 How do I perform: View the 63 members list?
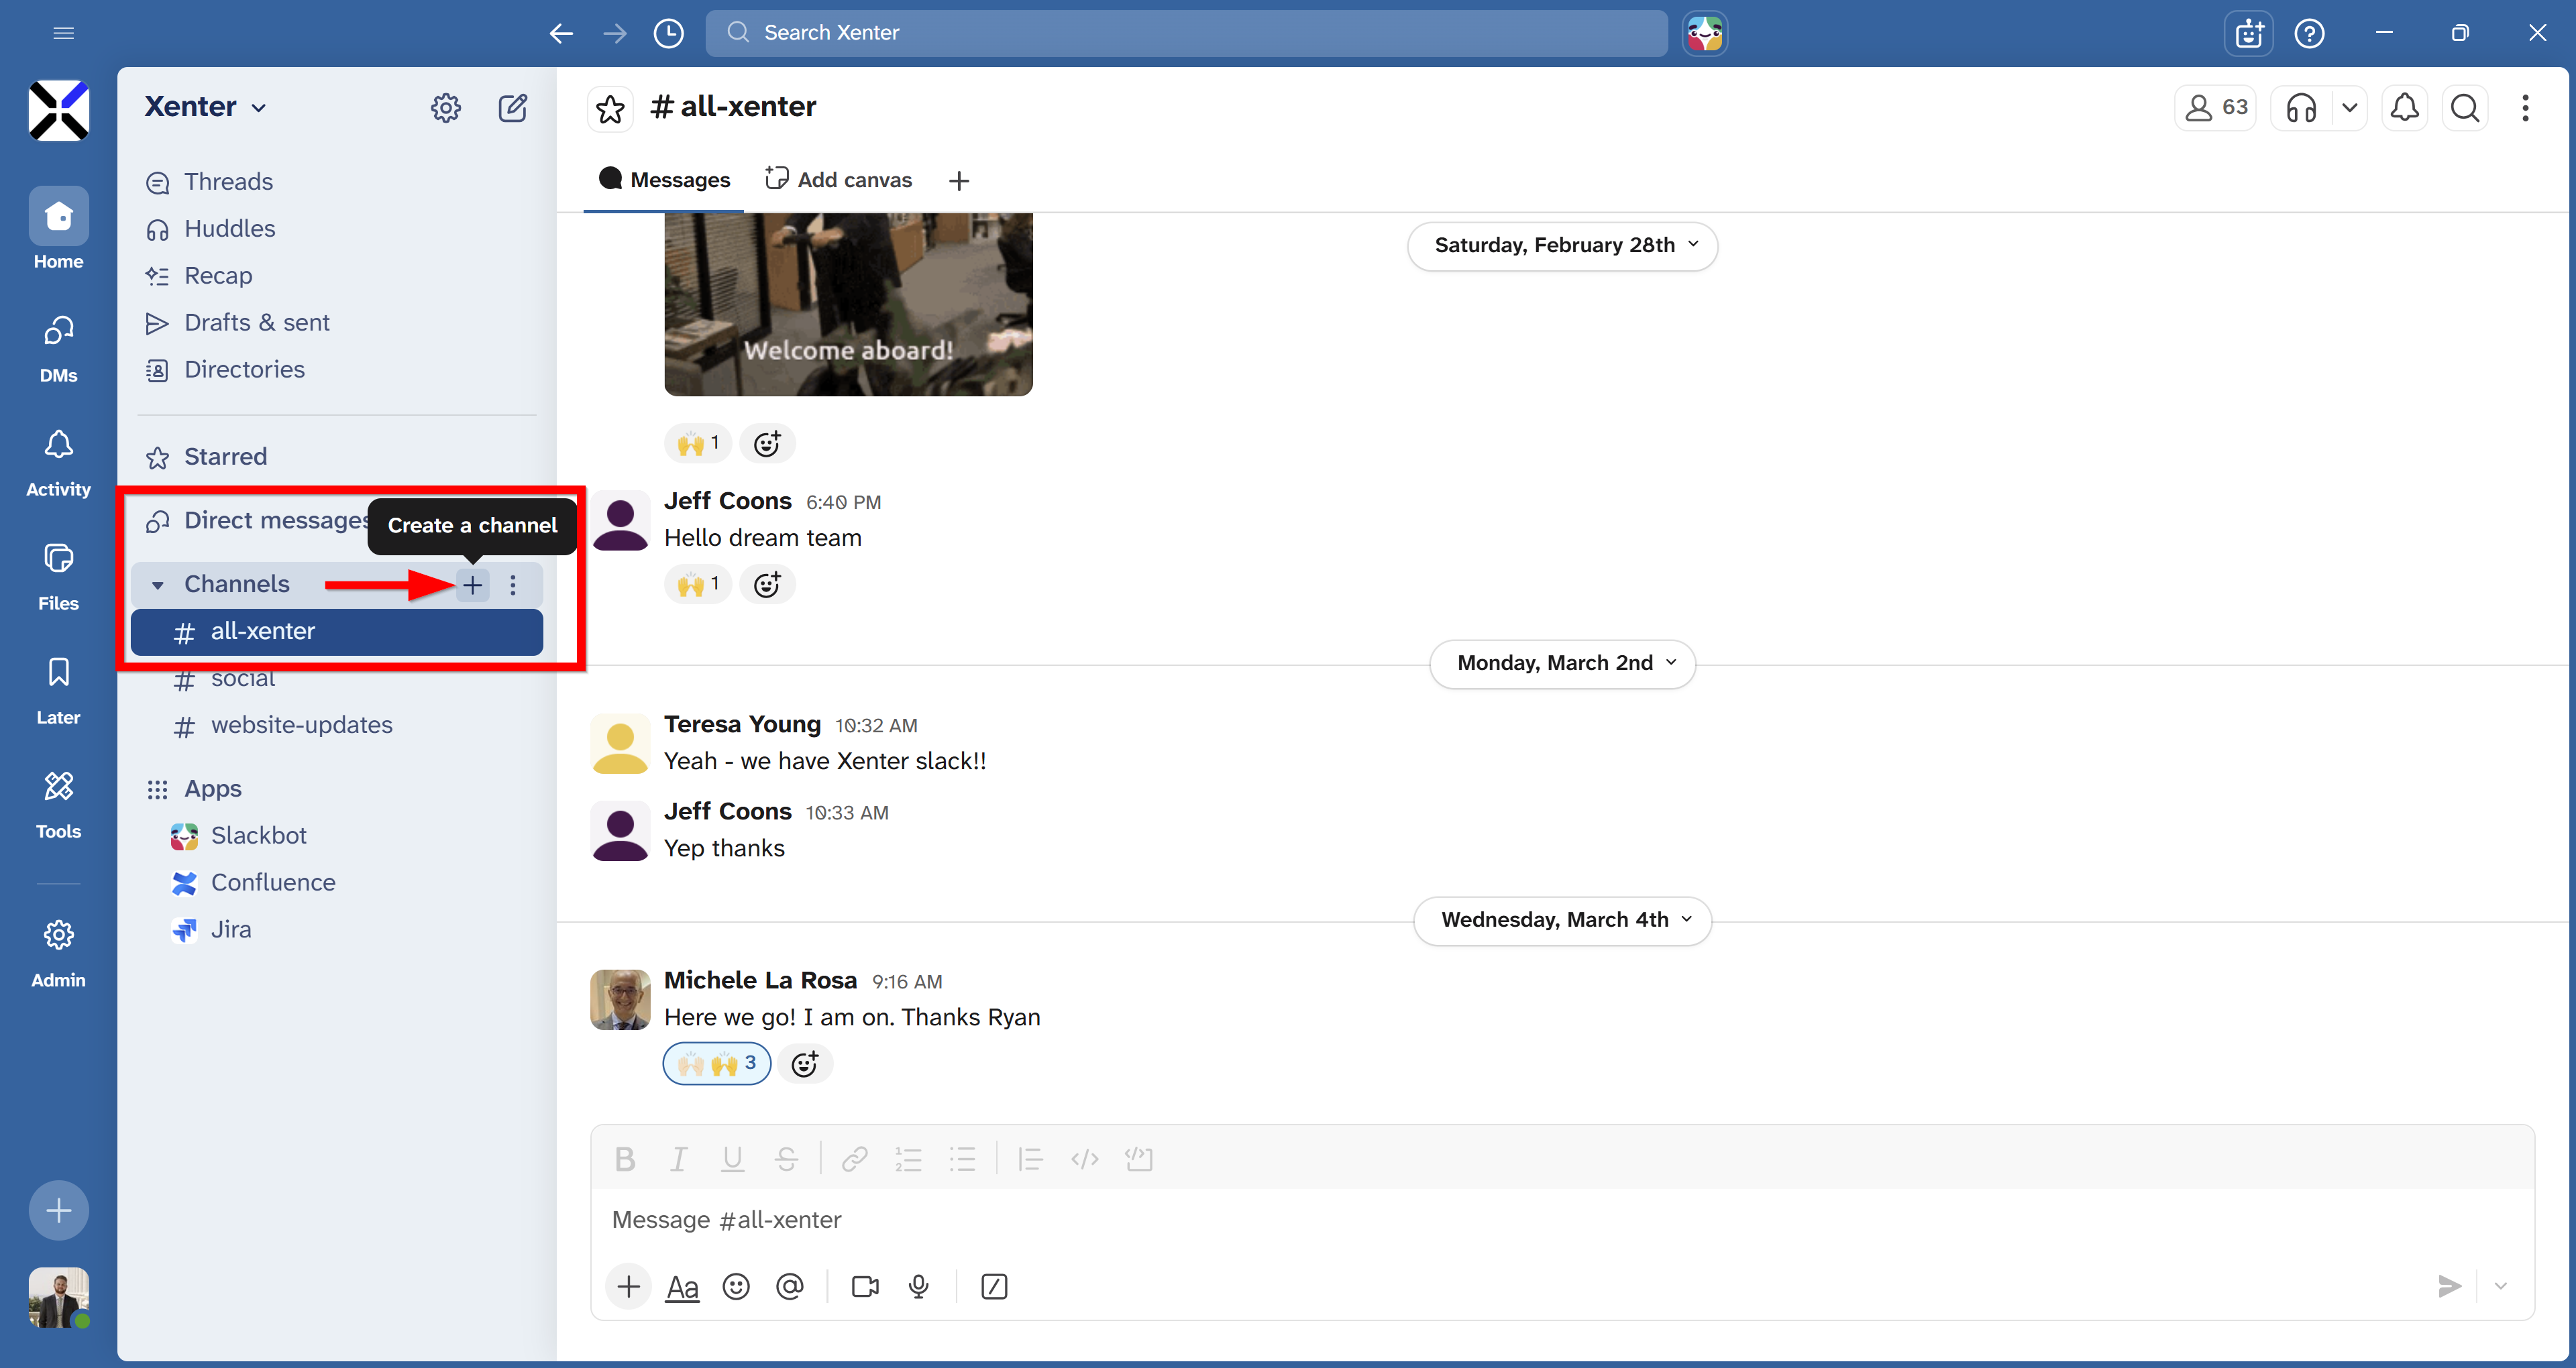pos(2215,108)
